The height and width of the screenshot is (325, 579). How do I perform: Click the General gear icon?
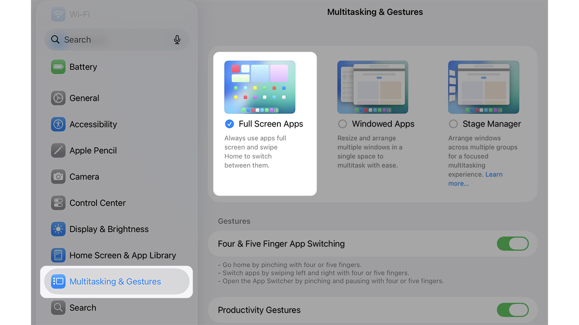pyautogui.click(x=58, y=98)
